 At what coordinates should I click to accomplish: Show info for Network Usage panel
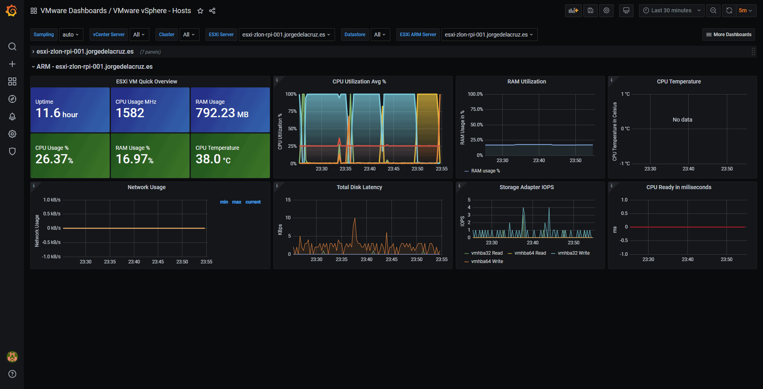34,186
